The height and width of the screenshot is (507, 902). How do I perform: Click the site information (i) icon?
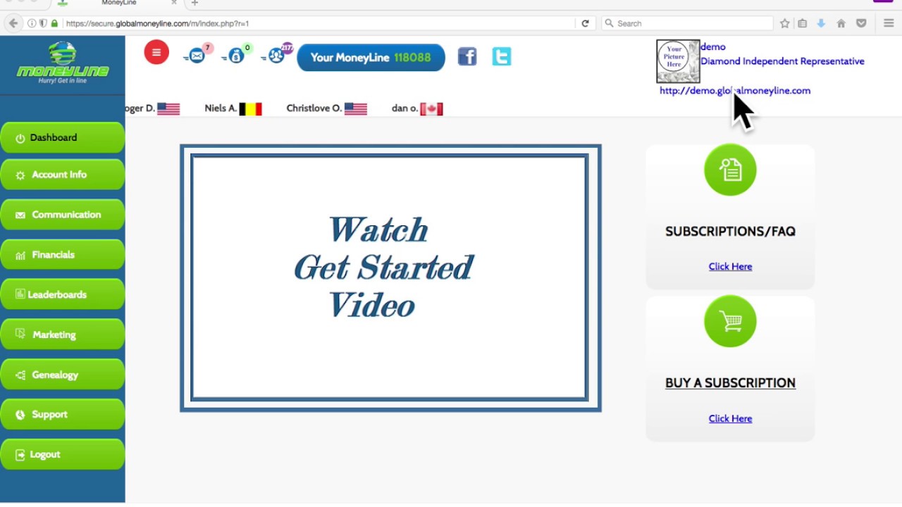(32, 23)
